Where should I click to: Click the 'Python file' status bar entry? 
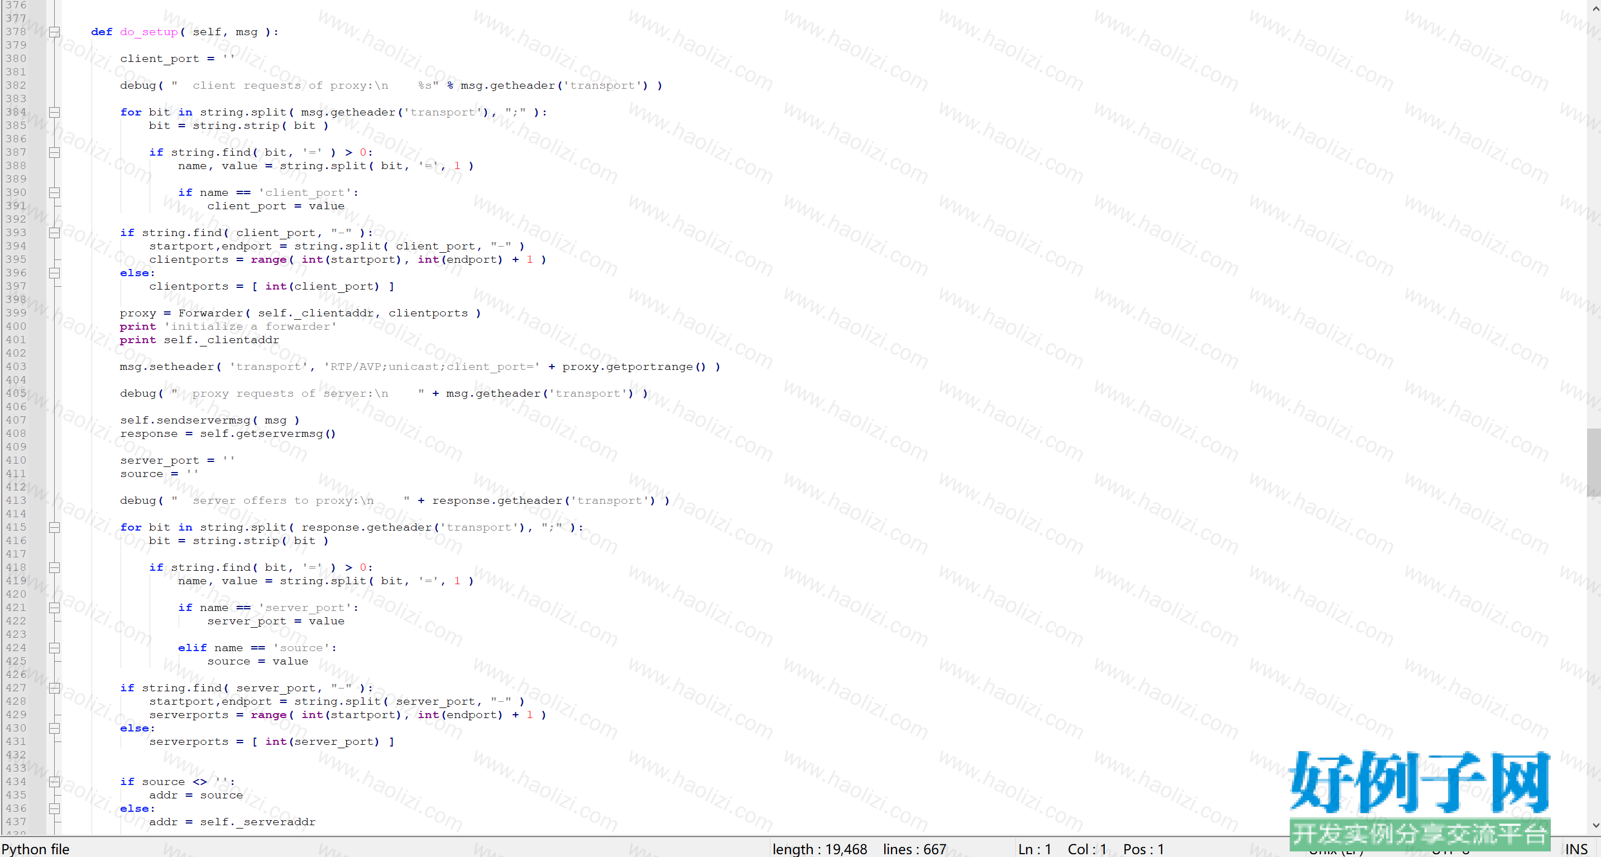(35, 849)
